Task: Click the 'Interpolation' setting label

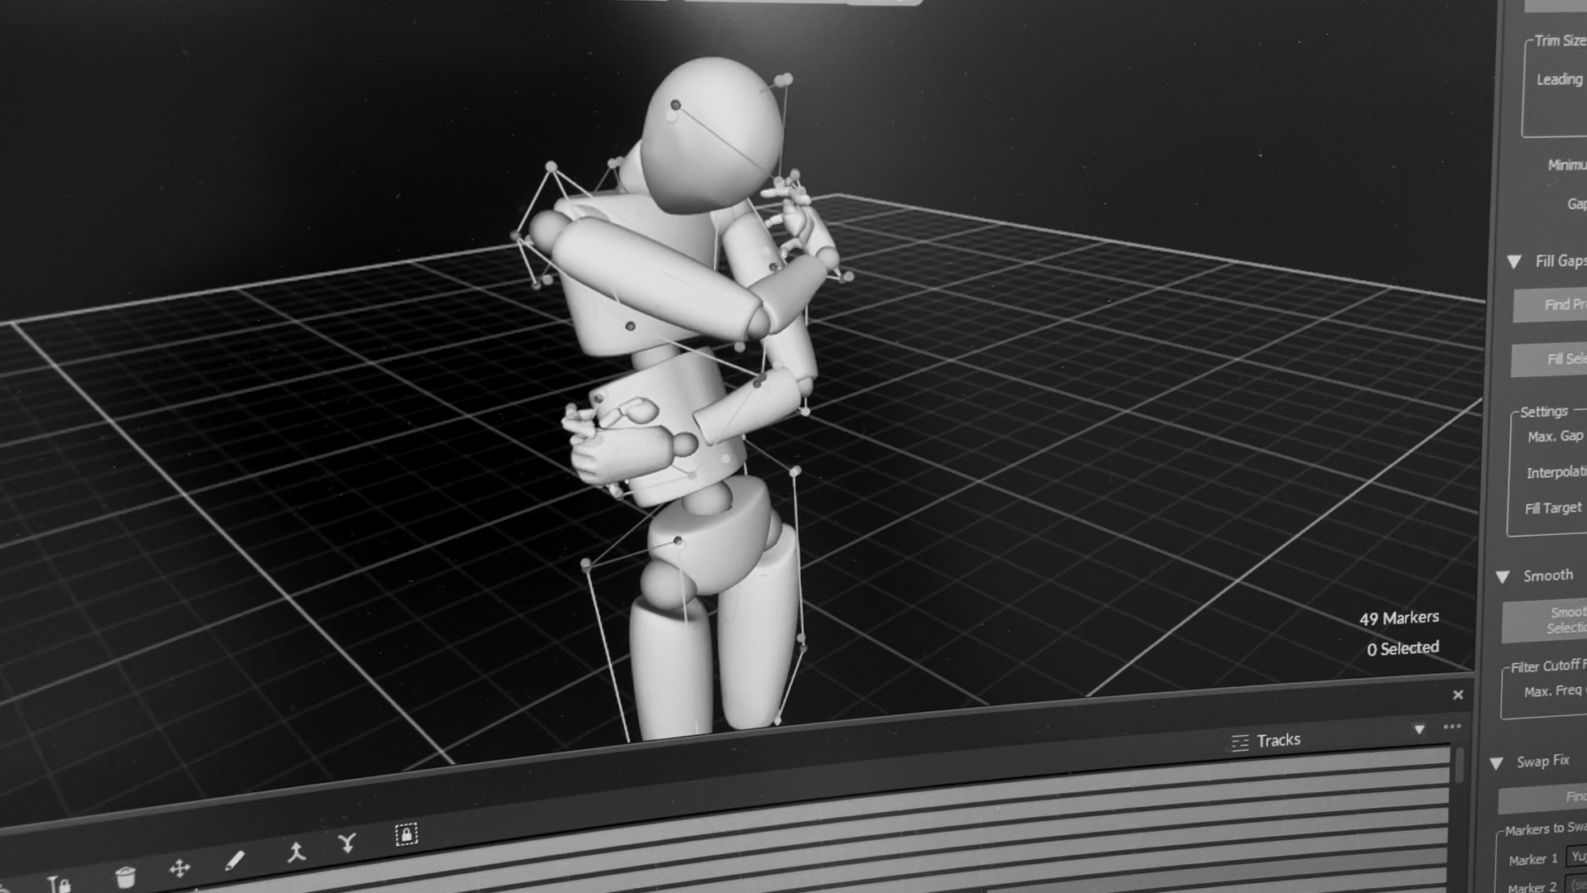Action: click(x=1556, y=472)
